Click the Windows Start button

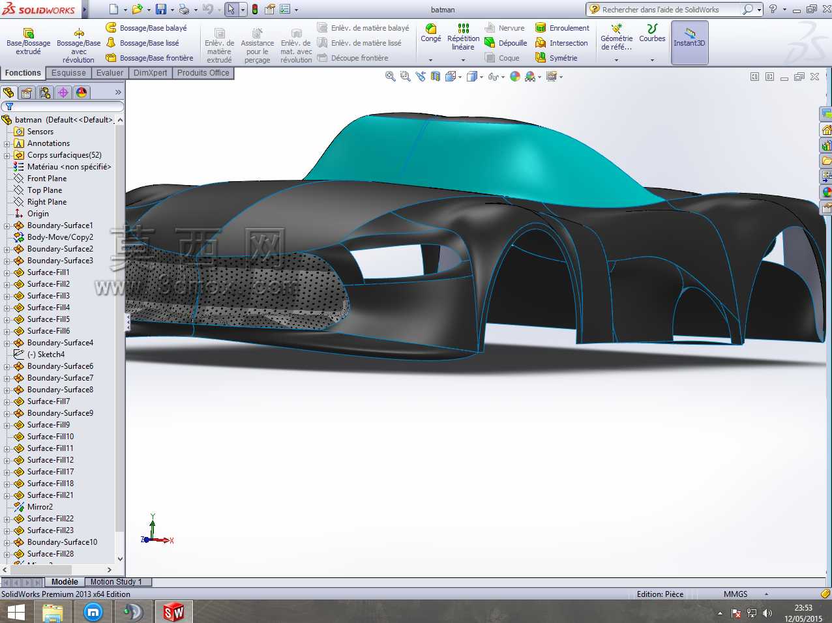pyautogui.click(x=16, y=612)
